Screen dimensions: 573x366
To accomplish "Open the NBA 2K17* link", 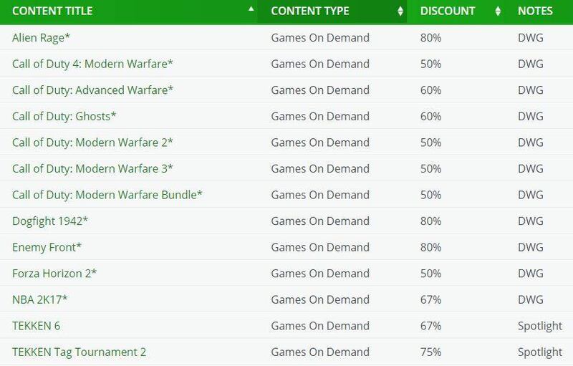I will (x=40, y=299).
